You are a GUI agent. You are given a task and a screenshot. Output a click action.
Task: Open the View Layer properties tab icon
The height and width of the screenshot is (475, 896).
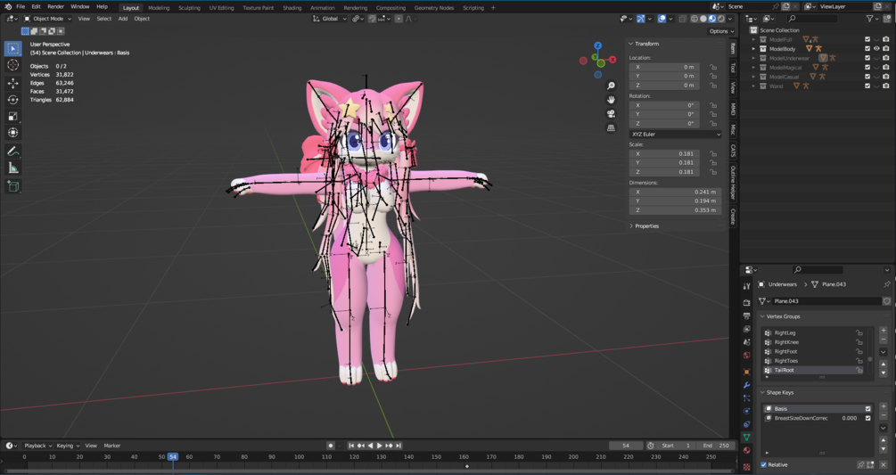746,329
